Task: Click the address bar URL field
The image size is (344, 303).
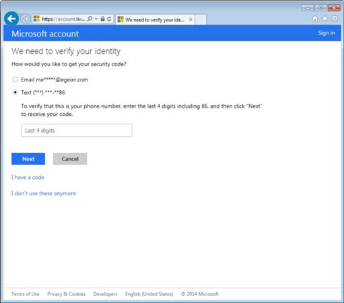Action: point(63,19)
